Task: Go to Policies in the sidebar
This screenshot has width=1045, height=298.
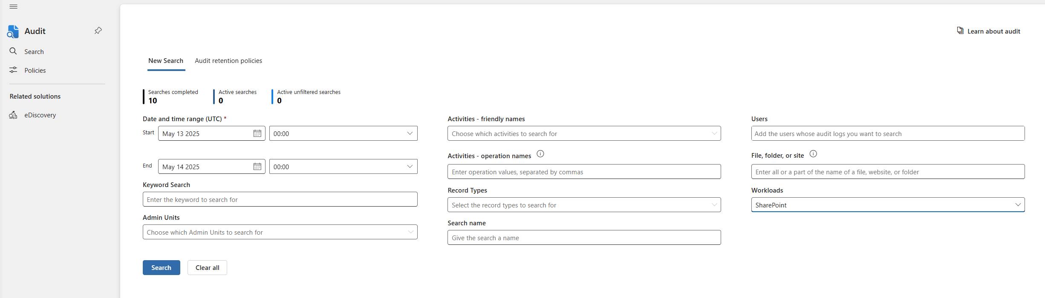Action: pos(35,71)
